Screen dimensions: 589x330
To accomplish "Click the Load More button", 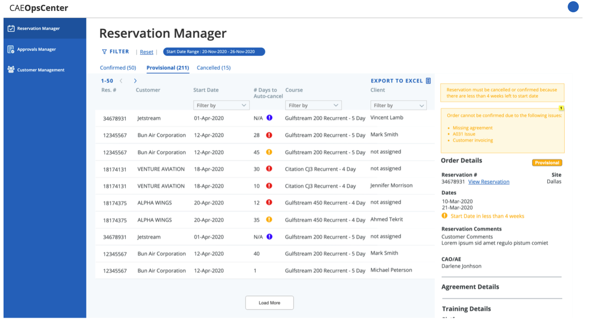I will tap(269, 303).
